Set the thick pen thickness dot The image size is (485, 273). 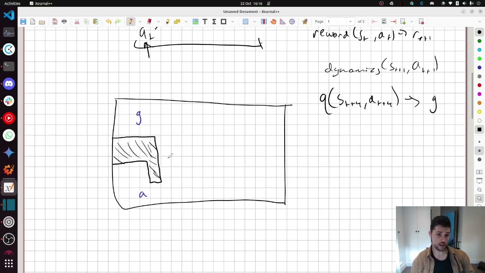coord(479,159)
